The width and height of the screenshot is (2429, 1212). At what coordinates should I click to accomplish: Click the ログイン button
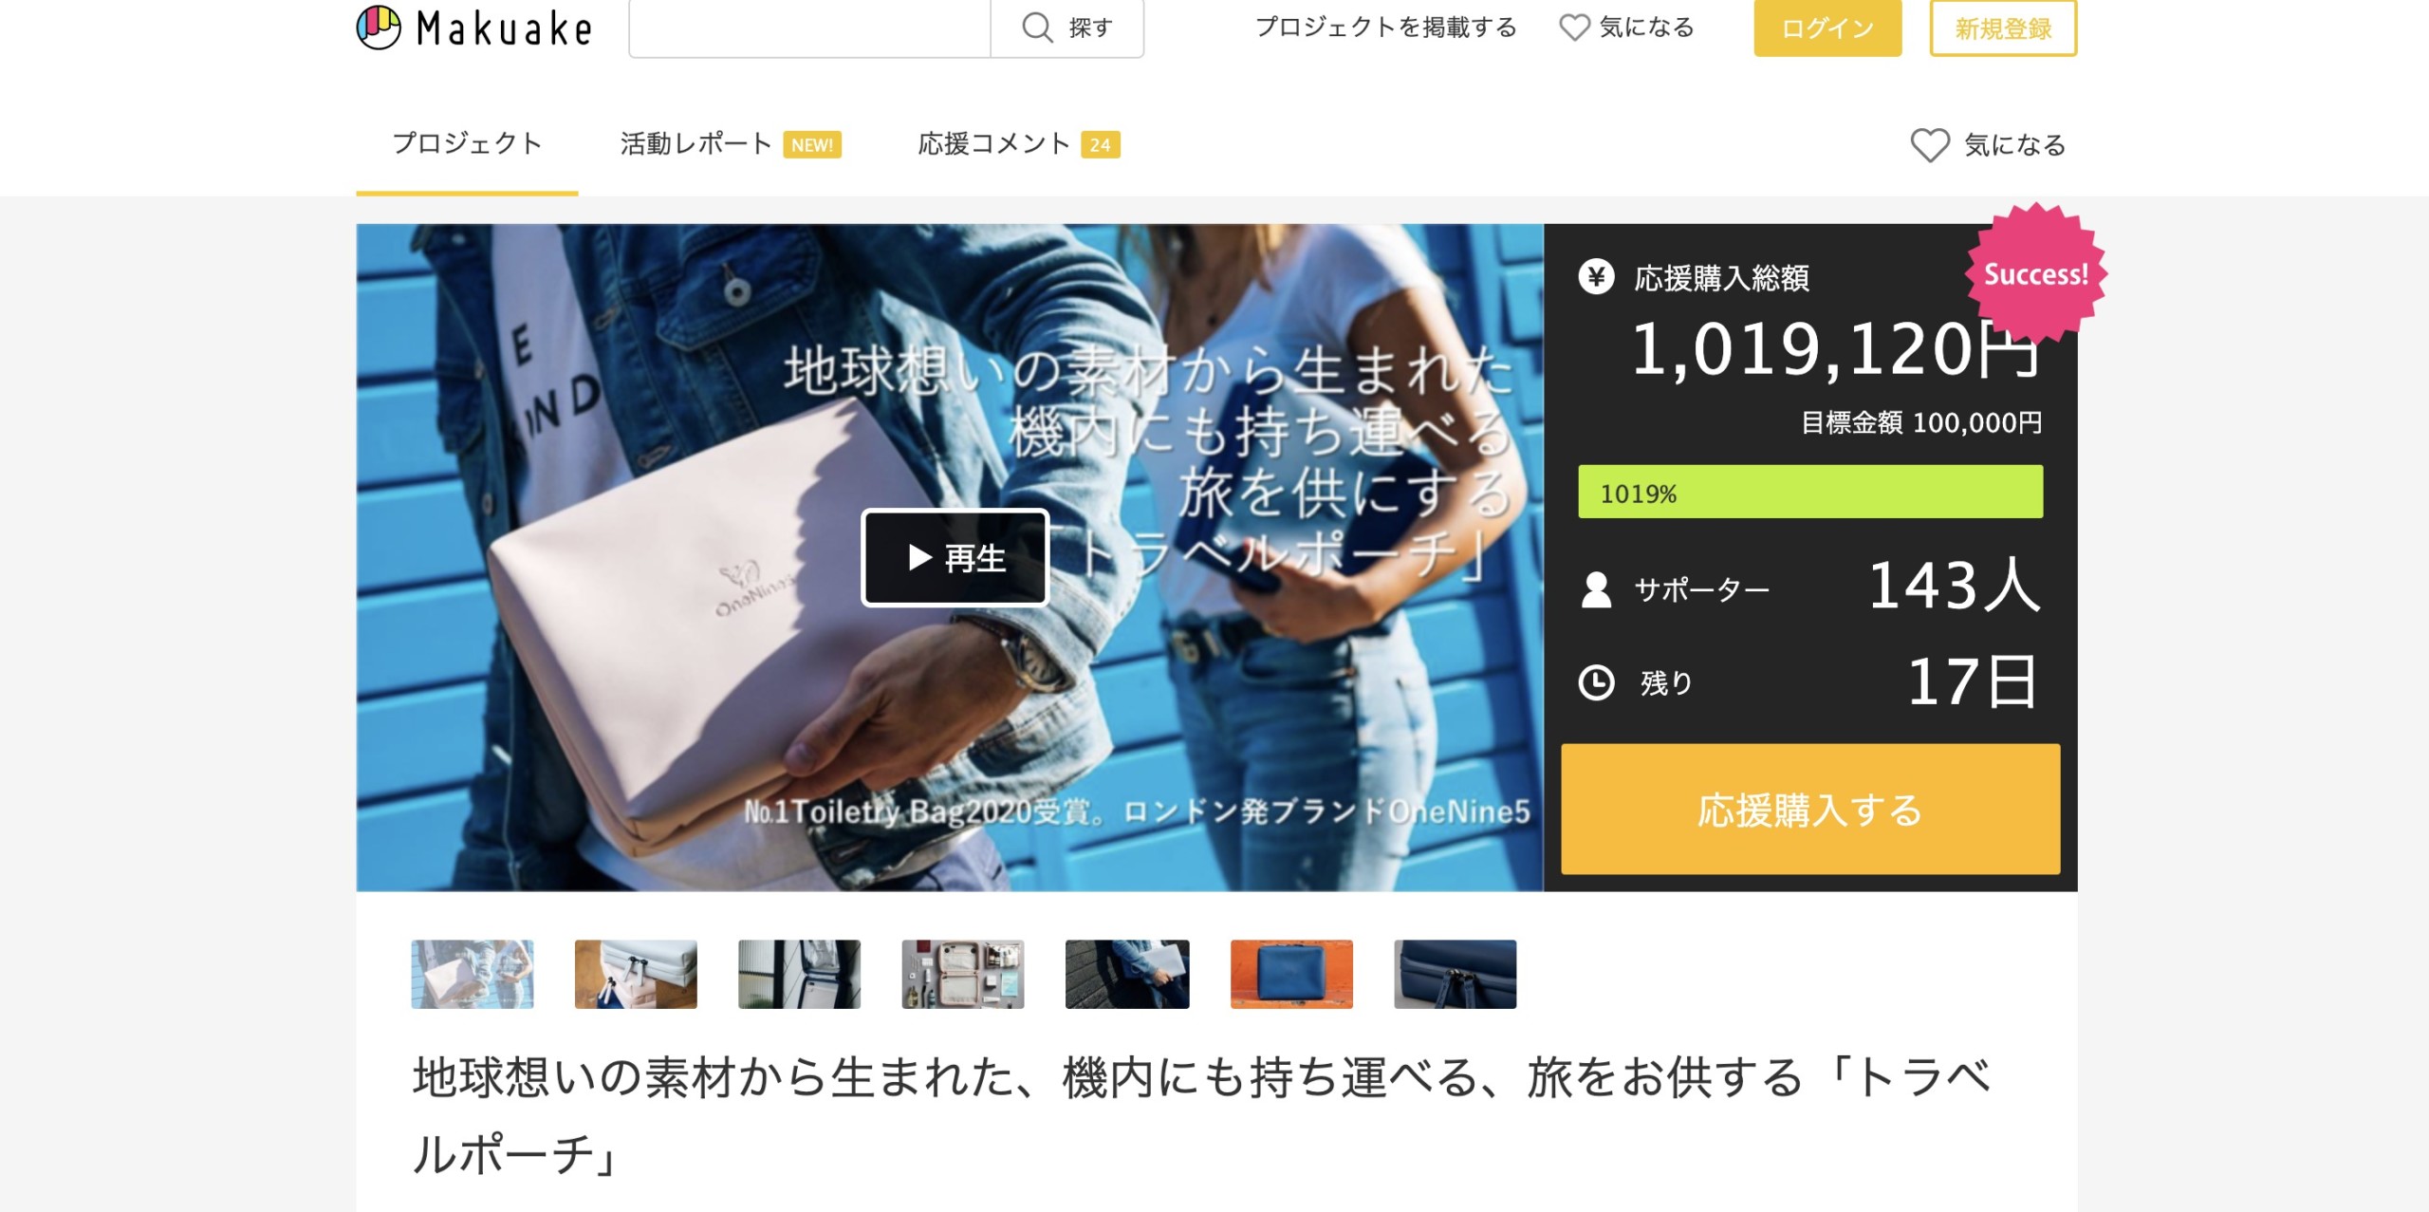tap(1826, 28)
